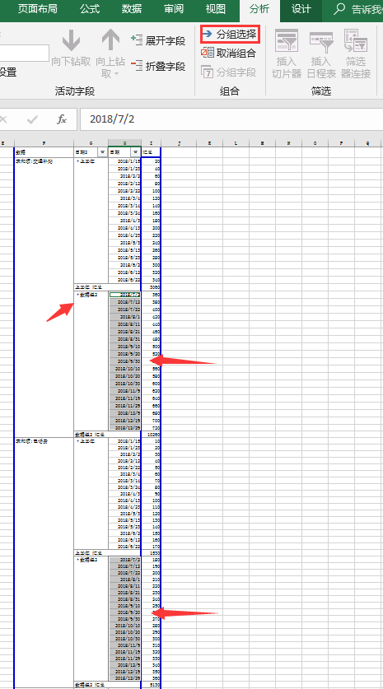Select column O header
Viewport: 383px width, 689px height.
click(x=315, y=143)
